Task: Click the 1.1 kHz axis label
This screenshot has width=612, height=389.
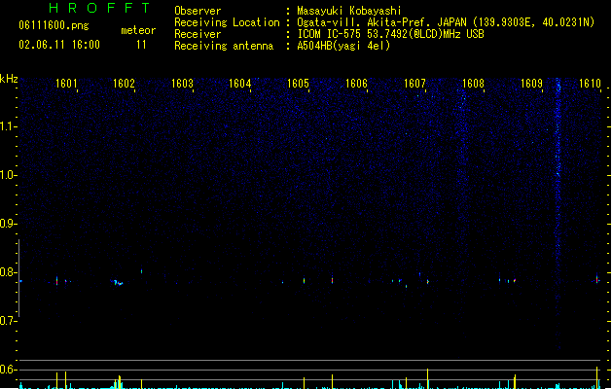Action: (x=8, y=126)
